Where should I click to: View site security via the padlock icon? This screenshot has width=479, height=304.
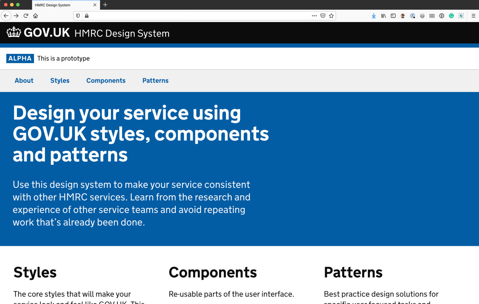point(87,16)
